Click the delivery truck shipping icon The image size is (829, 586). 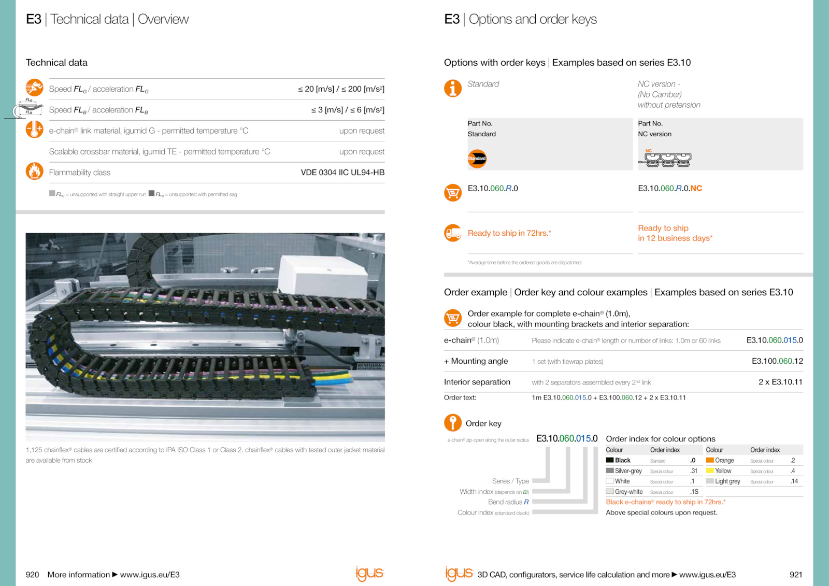pyautogui.click(x=453, y=233)
